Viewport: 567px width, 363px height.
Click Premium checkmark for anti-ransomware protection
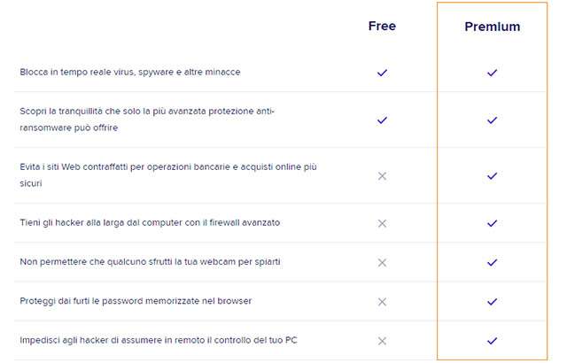493,120
